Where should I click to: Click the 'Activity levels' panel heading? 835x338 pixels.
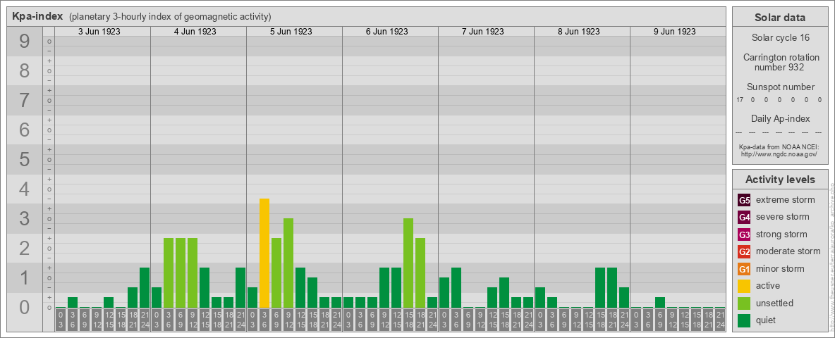point(780,180)
